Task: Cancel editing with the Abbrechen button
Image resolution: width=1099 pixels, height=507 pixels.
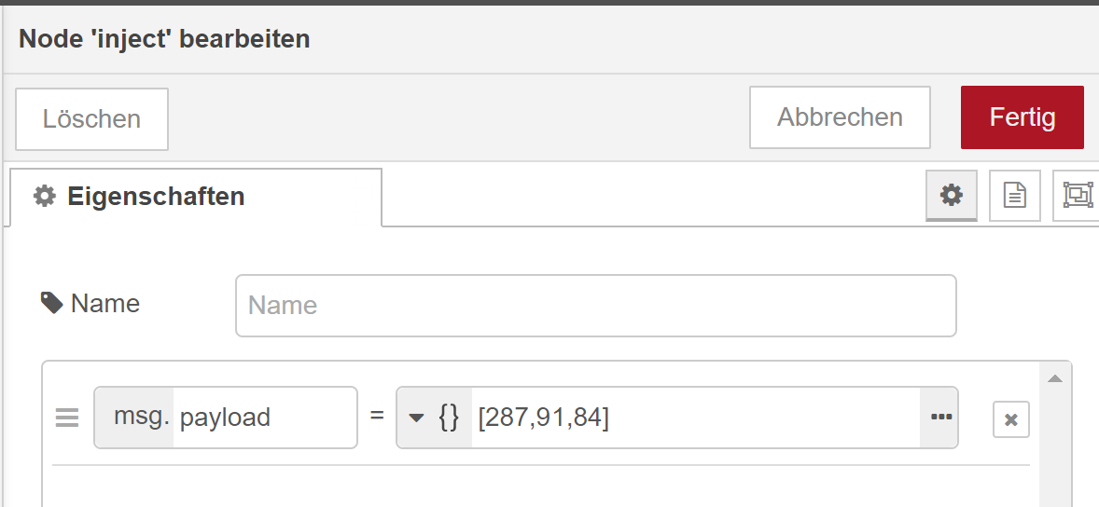Action: pos(840,117)
